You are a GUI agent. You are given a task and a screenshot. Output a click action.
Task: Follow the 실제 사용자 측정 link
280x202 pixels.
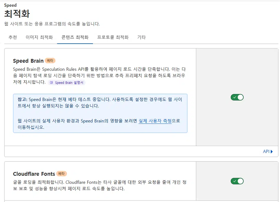(x=155, y=121)
